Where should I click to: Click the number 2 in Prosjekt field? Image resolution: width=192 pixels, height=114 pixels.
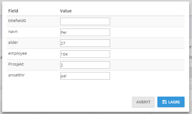tap(62, 65)
